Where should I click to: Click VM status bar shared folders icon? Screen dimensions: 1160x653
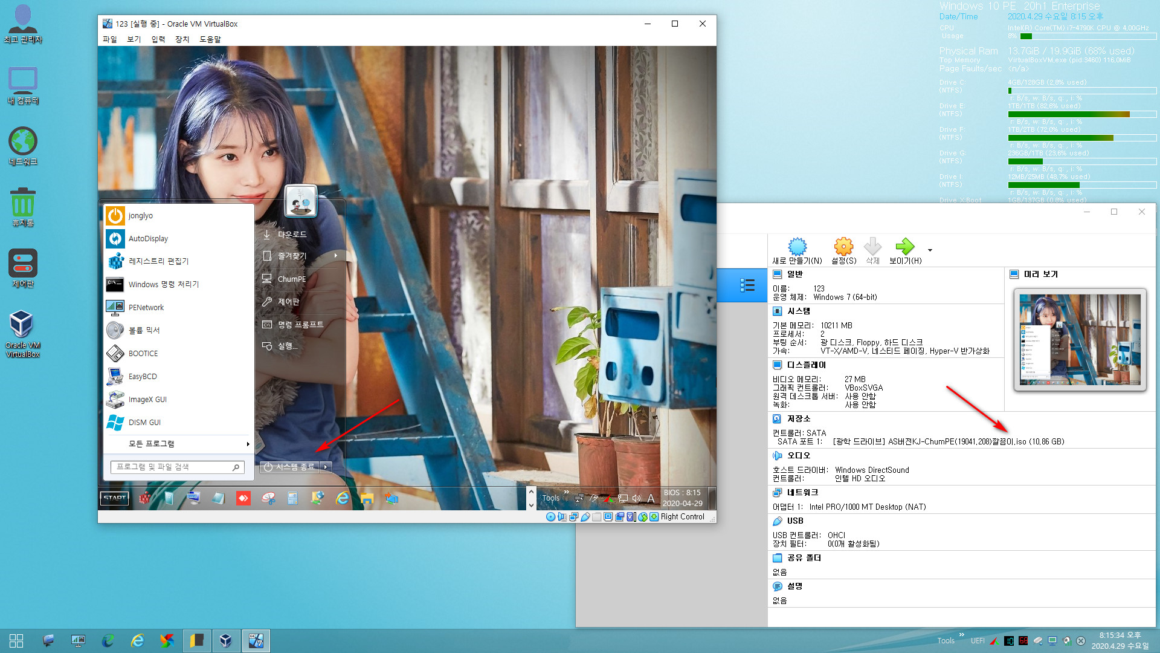[596, 517]
